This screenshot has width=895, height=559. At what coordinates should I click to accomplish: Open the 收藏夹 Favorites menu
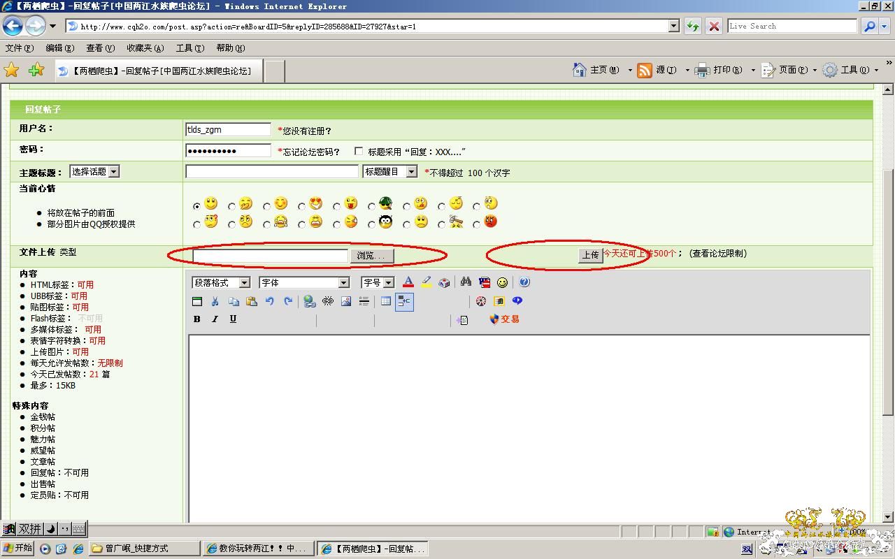pyautogui.click(x=145, y=48)
